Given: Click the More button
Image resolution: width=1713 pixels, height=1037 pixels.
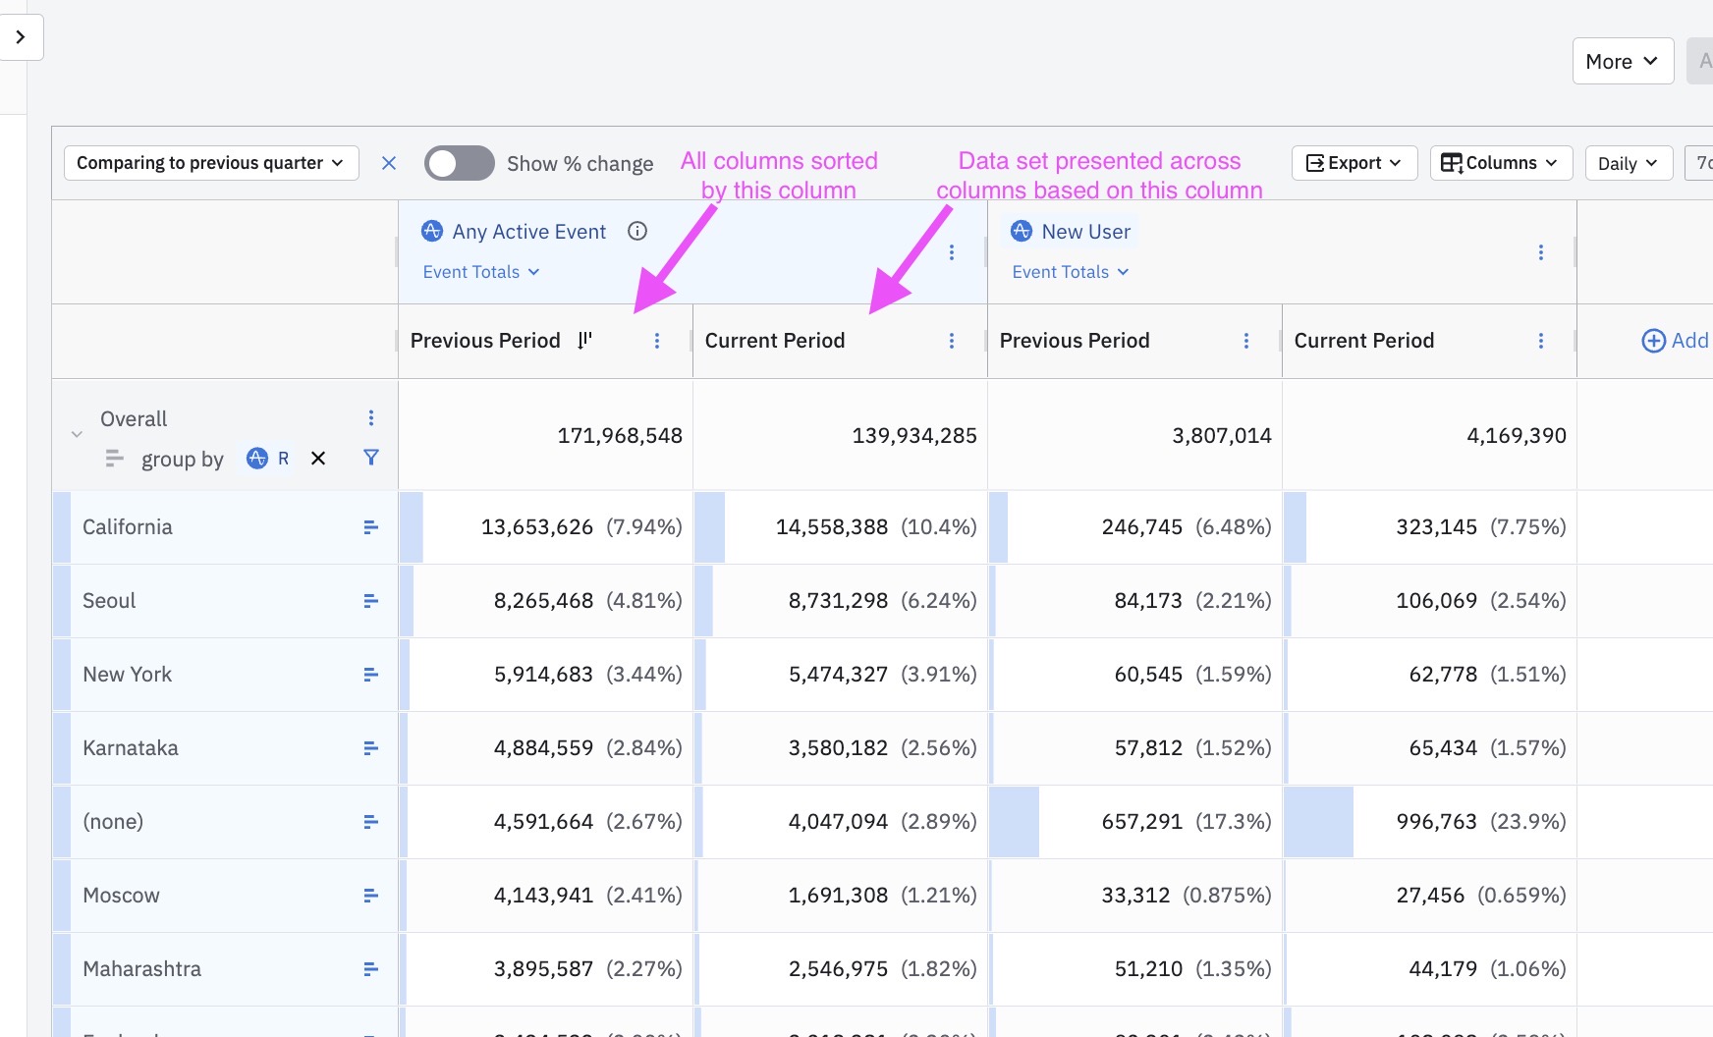Looking at the screenshot, I should [1622, 61].
